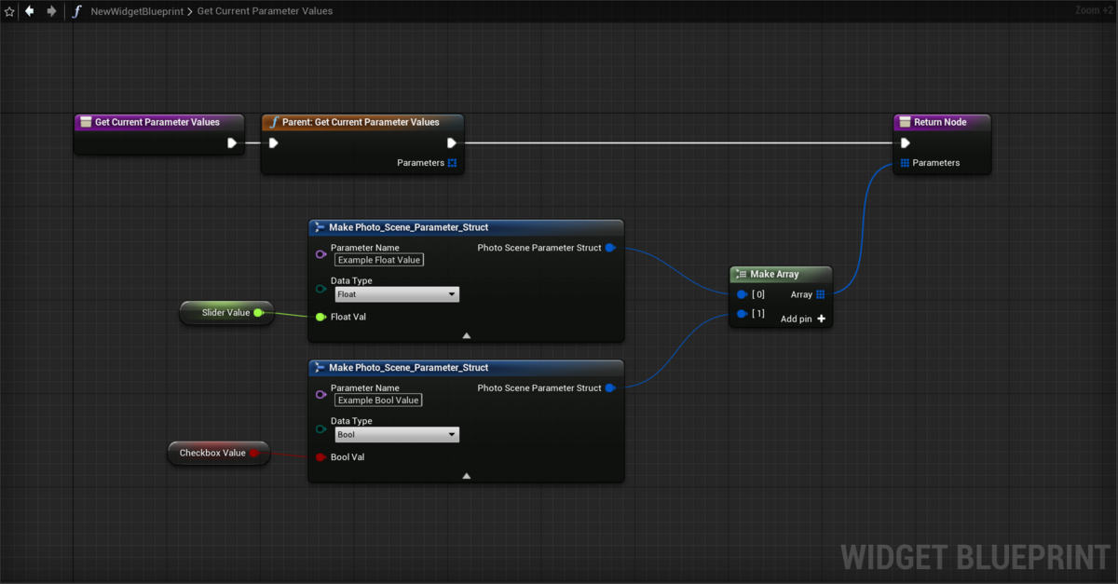Open the Data Type dropdown currently set to Float
Screen dimensions: 1118x584
point(396,293)
